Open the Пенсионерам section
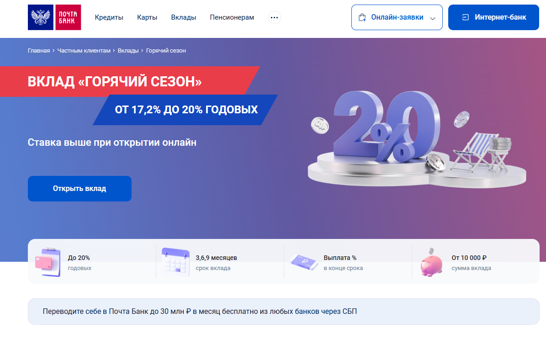Screen dimensions: 546x339 (232, 17)
